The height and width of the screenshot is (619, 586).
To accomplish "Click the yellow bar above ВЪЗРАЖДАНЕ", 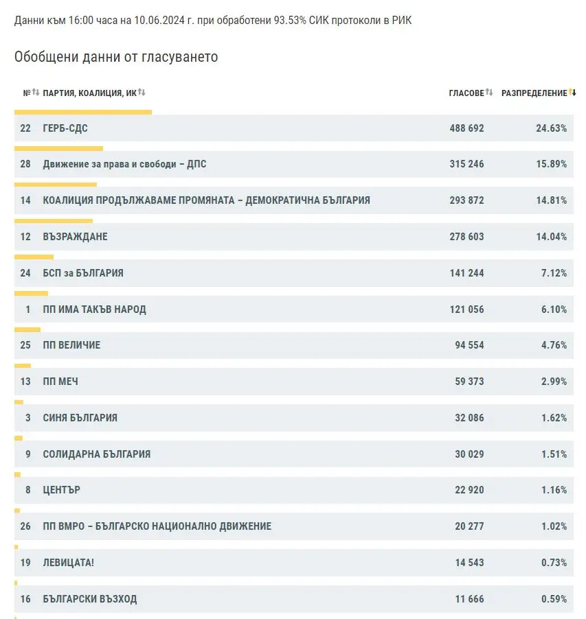I will (x=54, y=221).
